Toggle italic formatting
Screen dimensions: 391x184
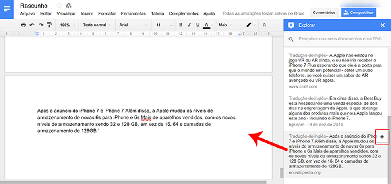click(189, 25)
